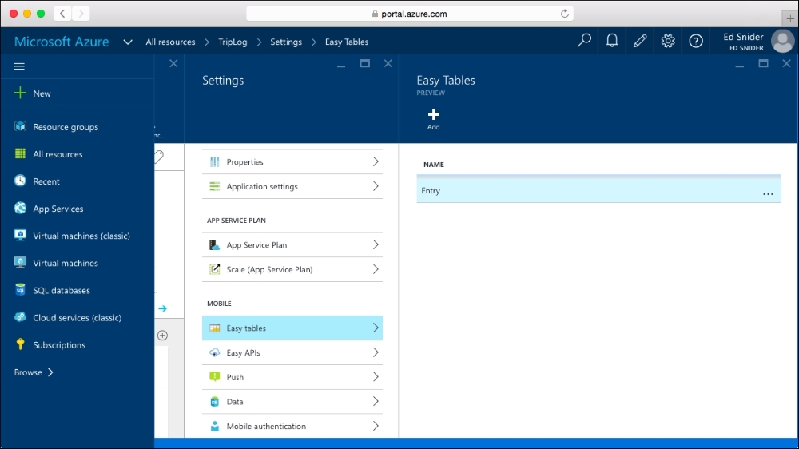Viewport: 799px width, 449px height.
Task: Click the Scale (App Service Plan) icon
Action: click(x=214, y=269)
